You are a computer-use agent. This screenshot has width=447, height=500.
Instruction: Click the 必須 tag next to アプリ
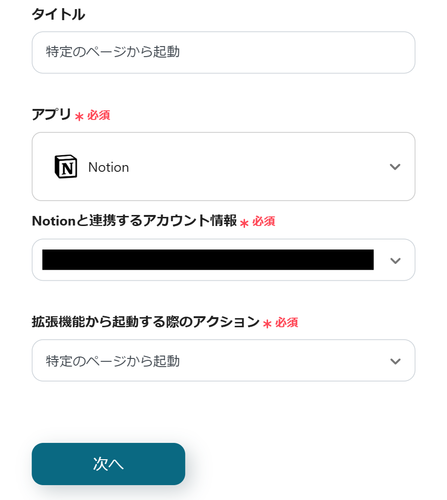(99, 116)
